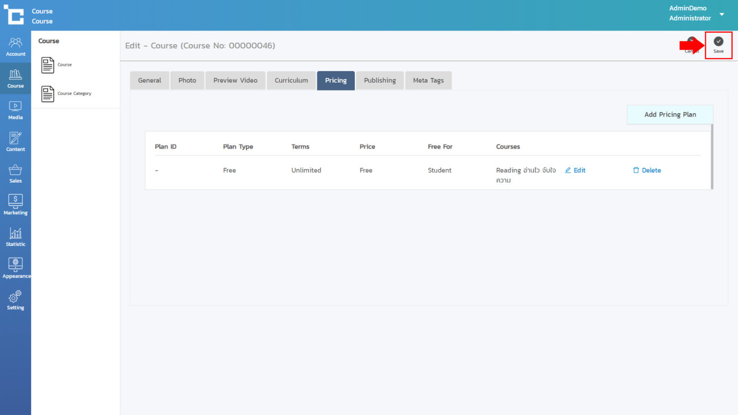This screenshot has width=738, height=415.
Task: Open the Setting gears icon
Action: 15,300
